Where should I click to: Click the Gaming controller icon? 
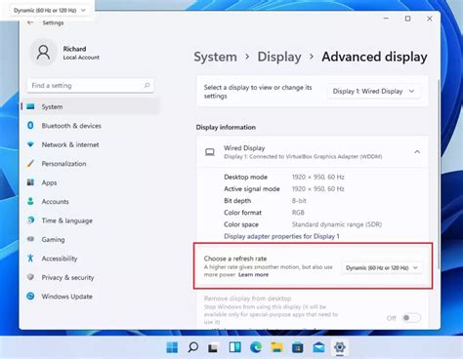click(x=30, y=239)
